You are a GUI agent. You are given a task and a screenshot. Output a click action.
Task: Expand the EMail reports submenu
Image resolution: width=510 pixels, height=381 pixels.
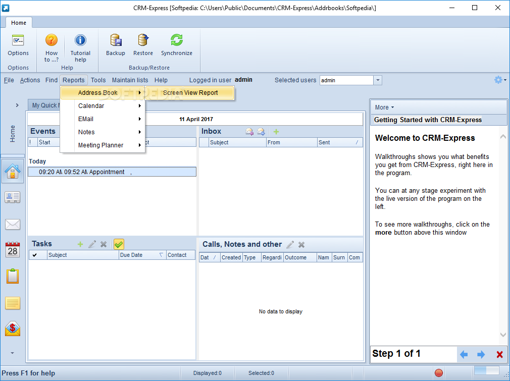coord(103,119)
